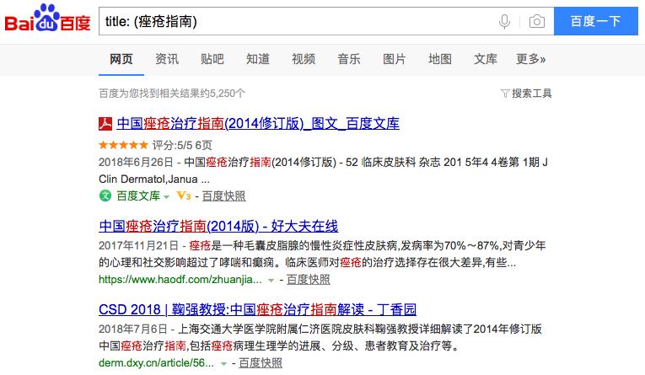
Task: Activate voice search microphone icon
Action: pyautogui.click(x=504, y=21)
